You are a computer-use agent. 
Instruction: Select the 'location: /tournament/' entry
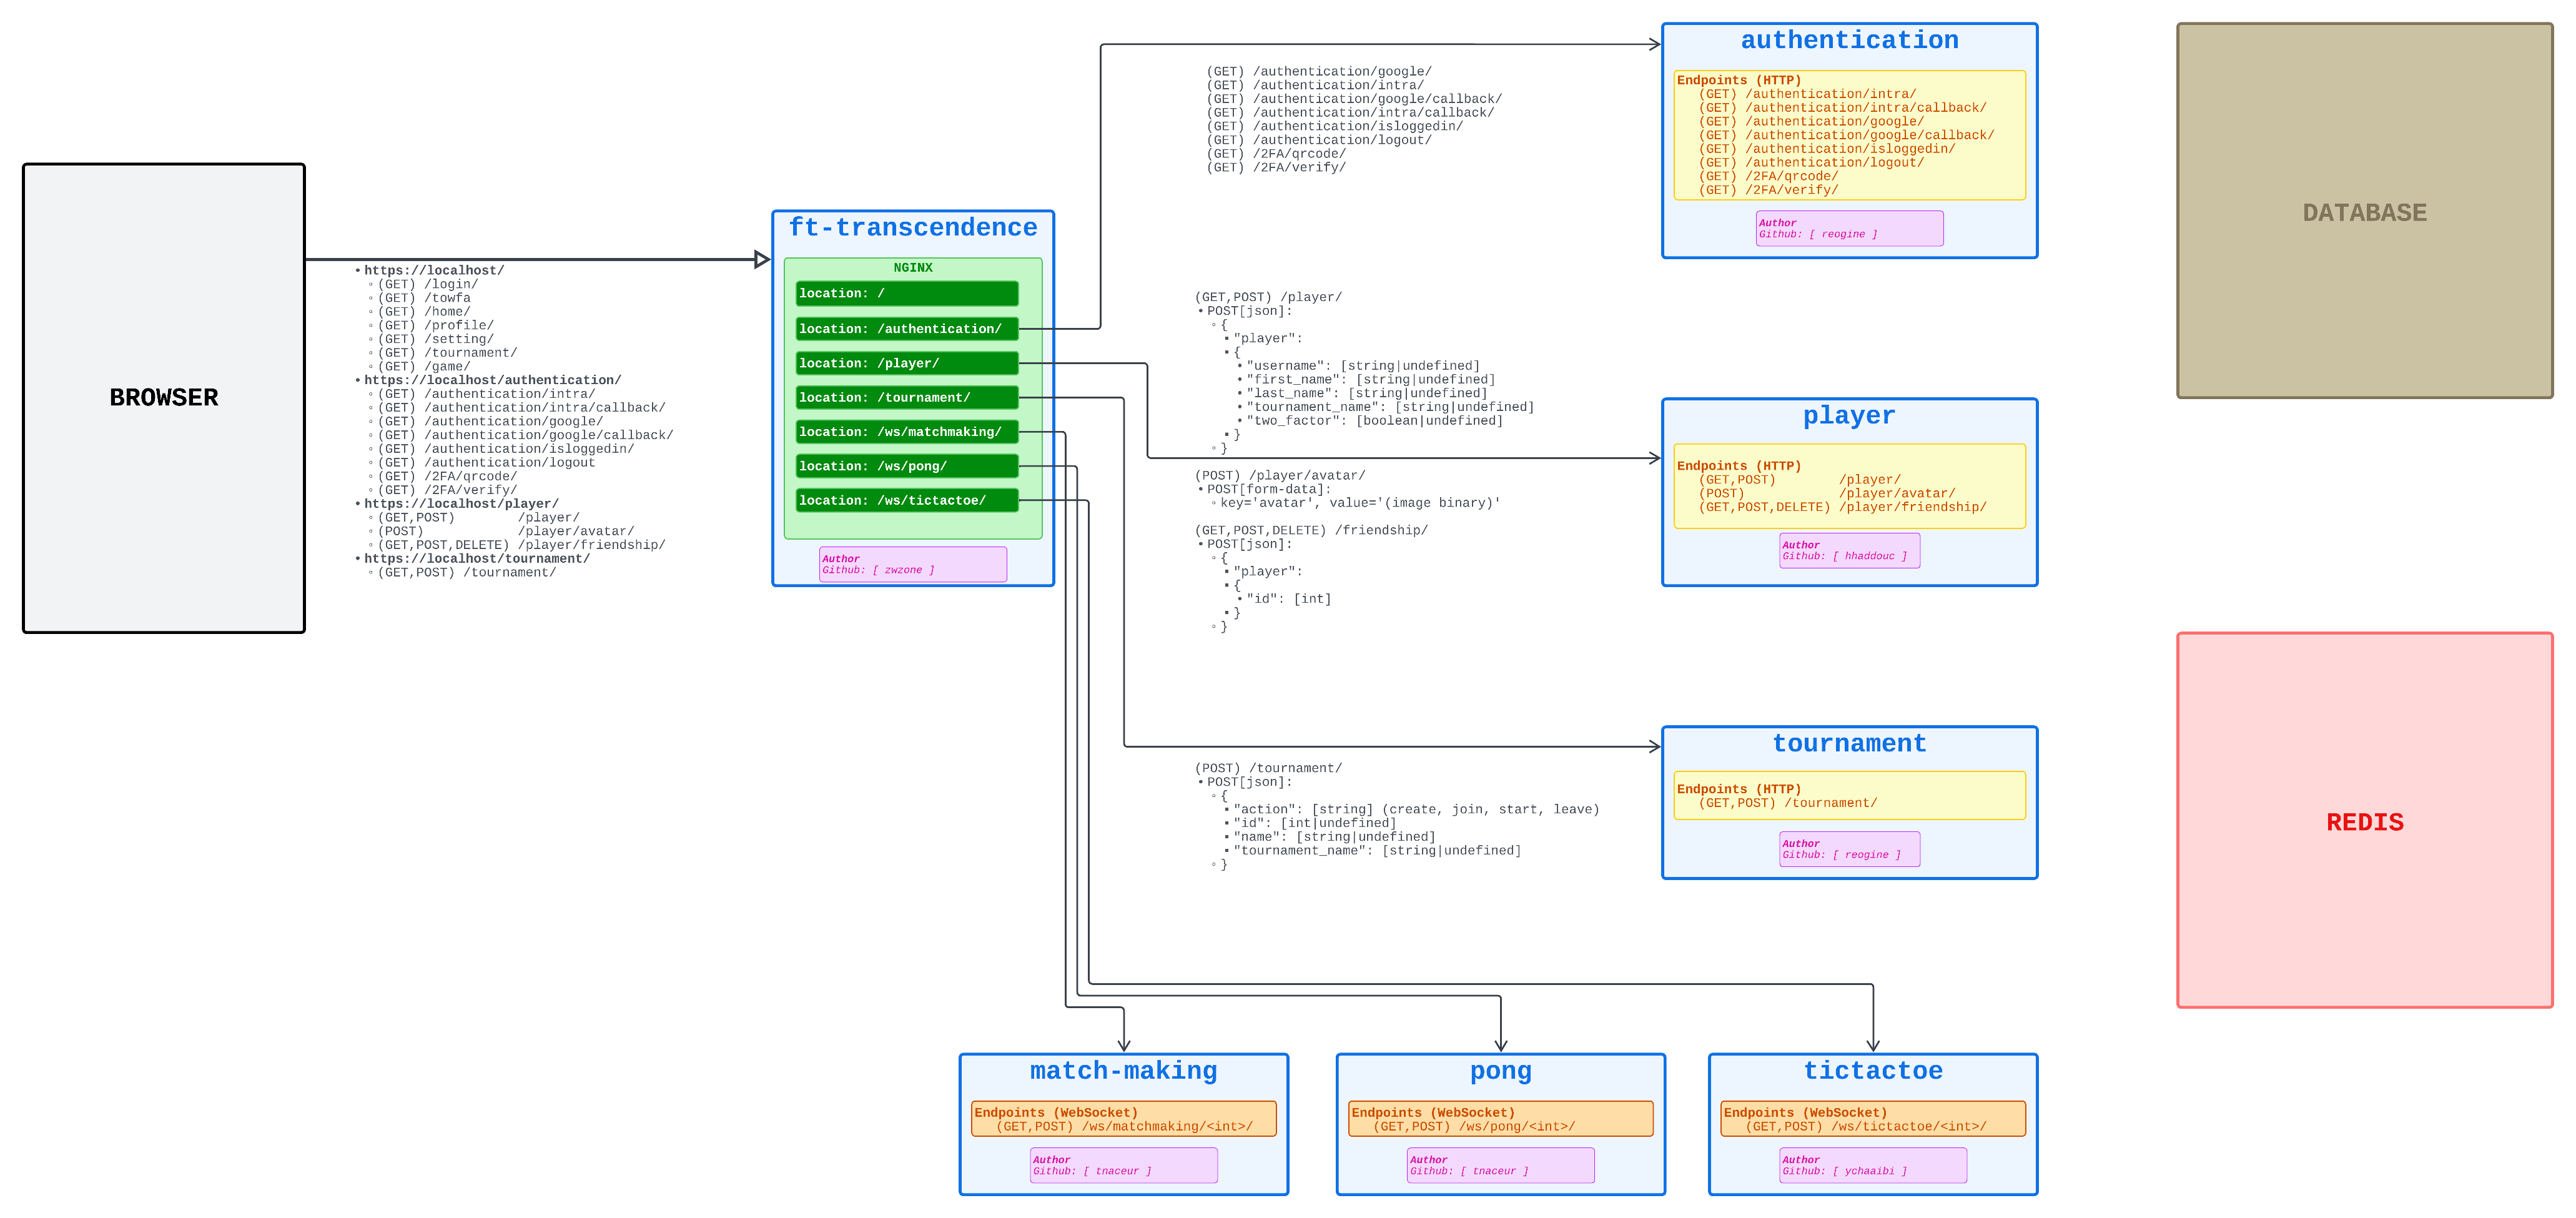906,398
